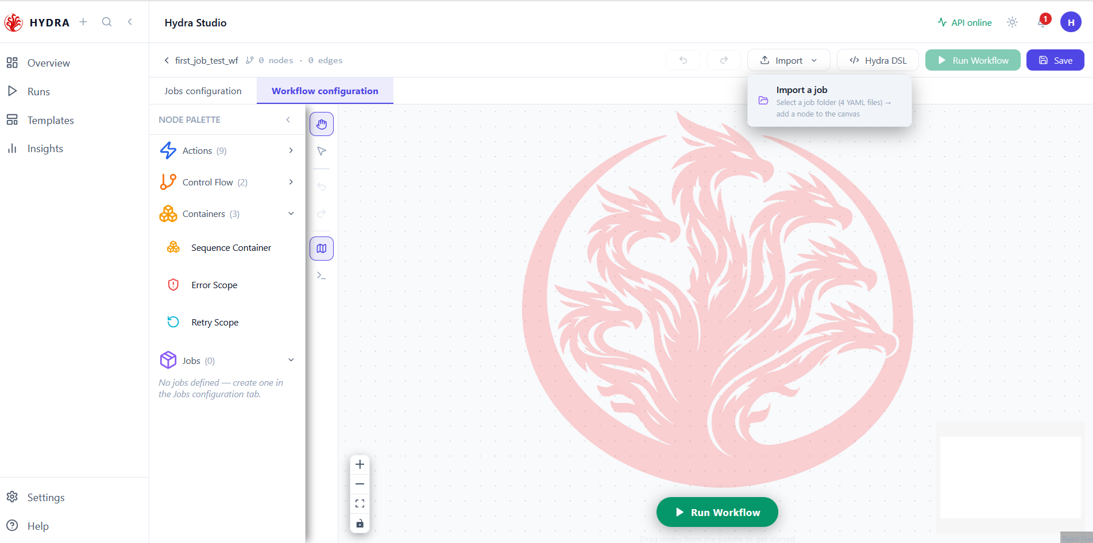The height and width of the screenshot is (543, 1093).
Task: Open the H user avatar menu
Action: tap(1071, 22)
